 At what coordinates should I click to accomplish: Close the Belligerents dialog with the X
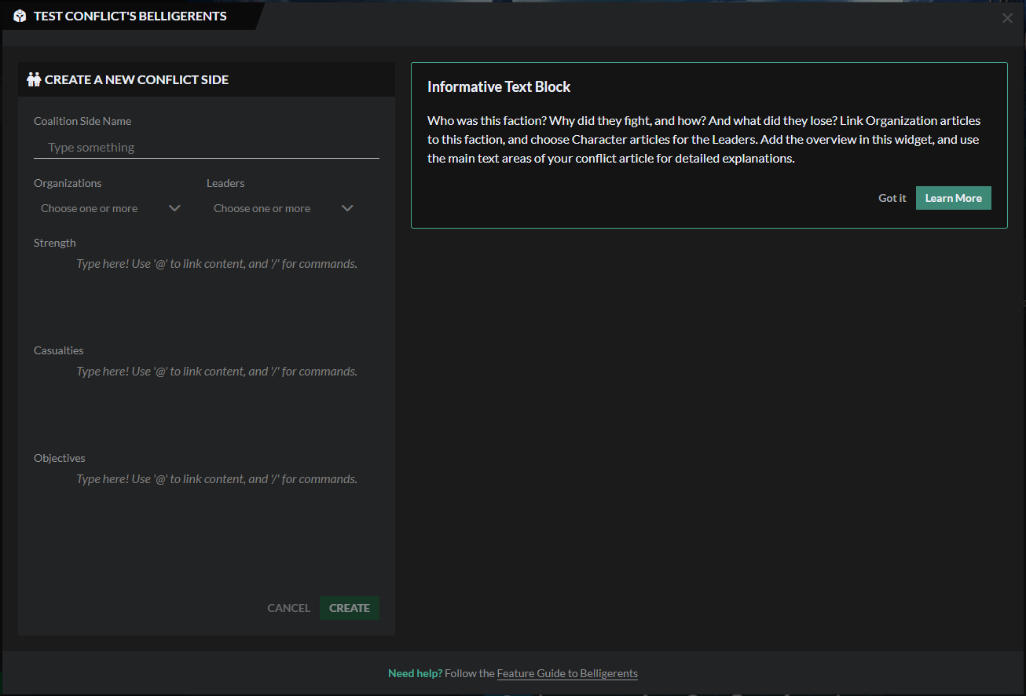1007,18
